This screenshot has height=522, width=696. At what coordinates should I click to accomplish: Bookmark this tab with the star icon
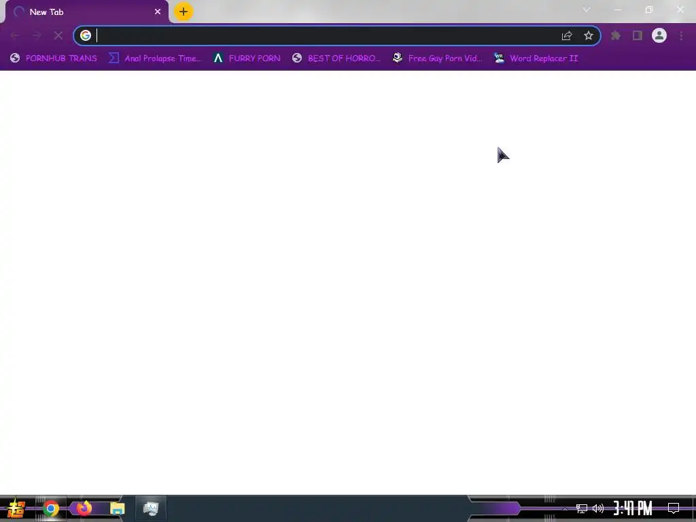coord(589,35)
